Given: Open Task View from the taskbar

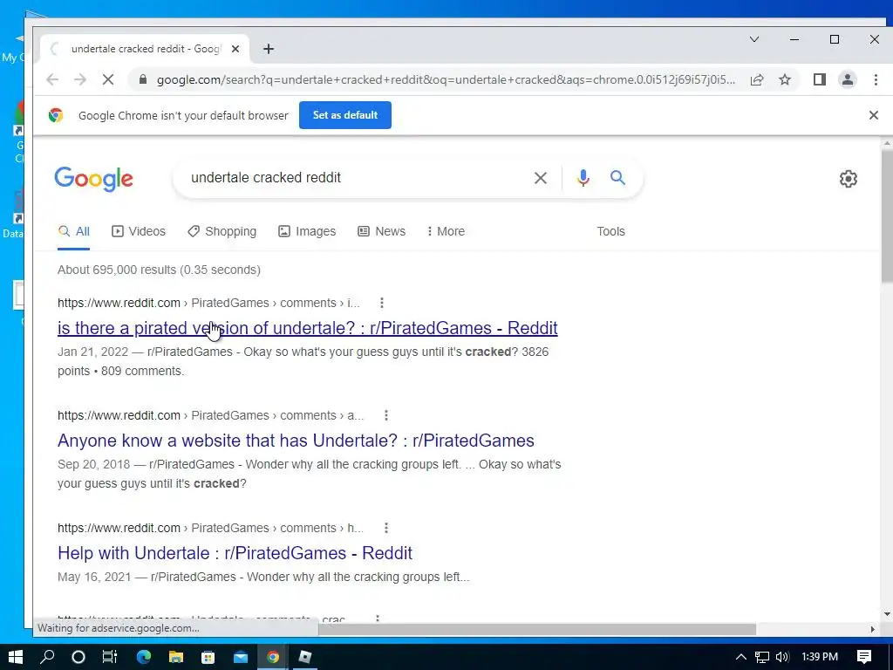Looking at the screenshot, I should (x=109, y=657).
